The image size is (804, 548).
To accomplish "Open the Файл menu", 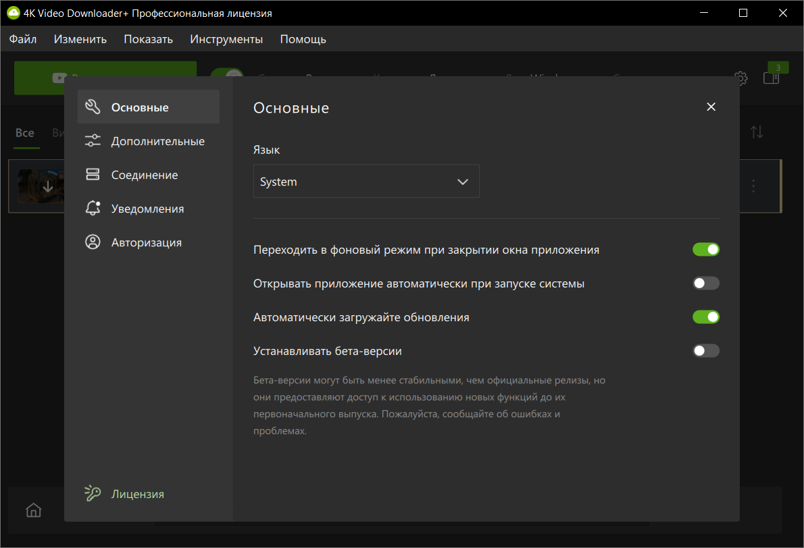I will coord(23,39).
